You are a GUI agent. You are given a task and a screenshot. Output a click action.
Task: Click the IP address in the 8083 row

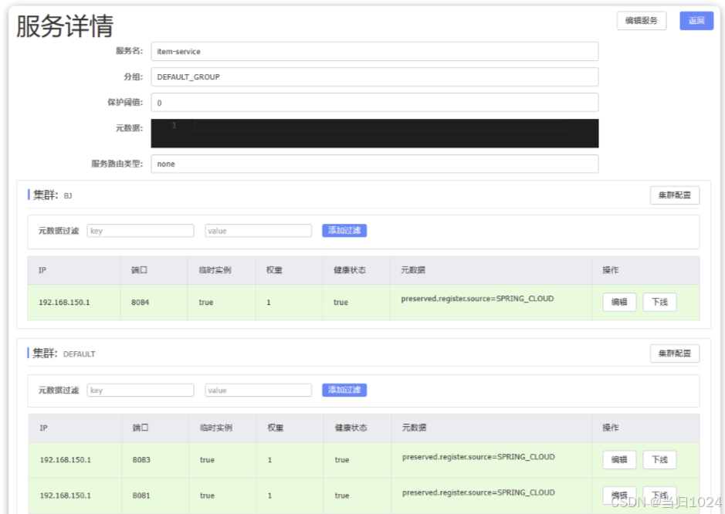pos(65,460)
